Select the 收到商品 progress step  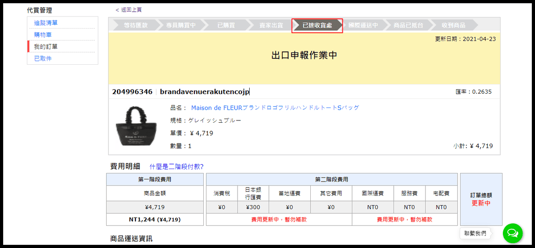click(x=453, y=25)
